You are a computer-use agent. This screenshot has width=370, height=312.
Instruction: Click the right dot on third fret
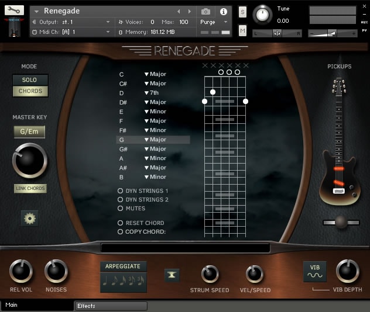245,101
